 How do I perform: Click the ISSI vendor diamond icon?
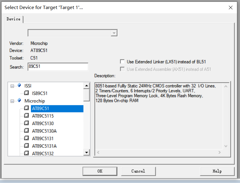click(19, 85)
